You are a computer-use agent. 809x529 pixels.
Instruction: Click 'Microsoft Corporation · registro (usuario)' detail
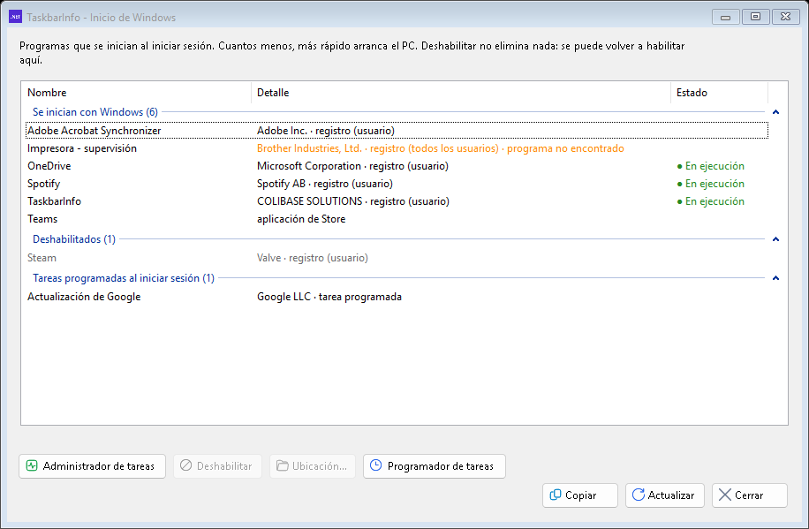(x=353, y=166)
